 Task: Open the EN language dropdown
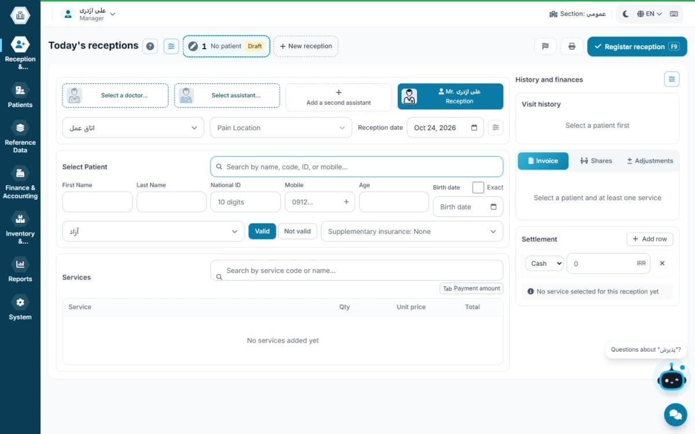point(649,14)
